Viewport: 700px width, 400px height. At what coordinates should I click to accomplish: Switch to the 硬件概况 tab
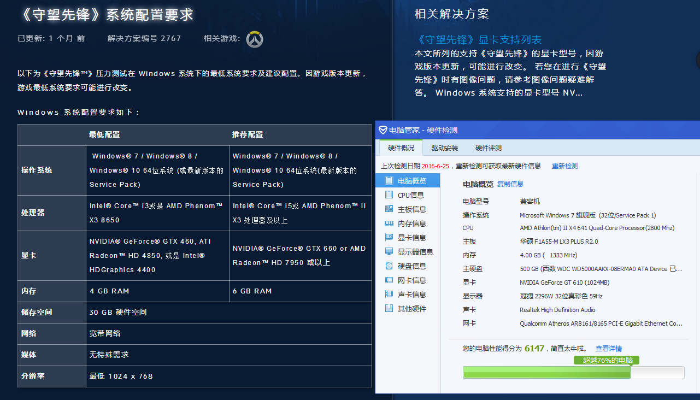coord(401,148)
